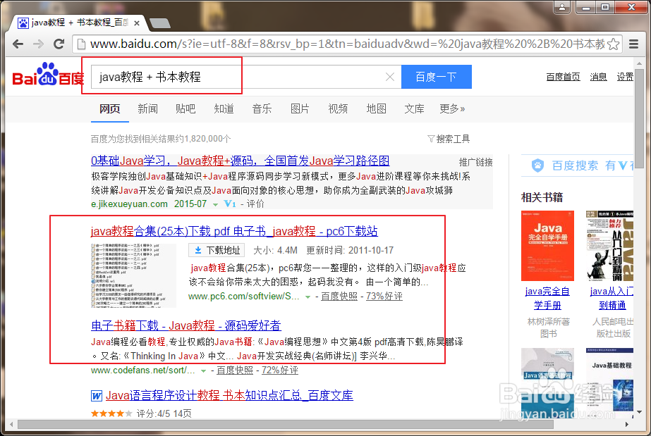This screenshot has width=651, height=436.
Task: Click the page icon in address bar
Action: 81,44
